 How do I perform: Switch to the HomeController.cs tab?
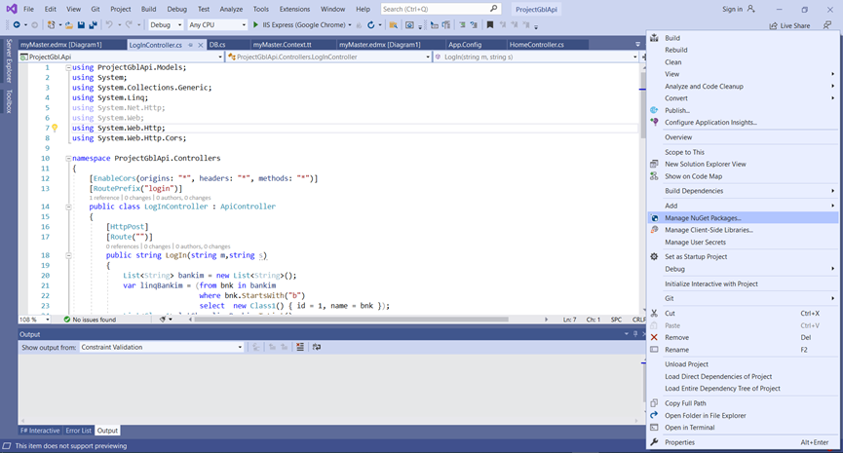[536, 45]
